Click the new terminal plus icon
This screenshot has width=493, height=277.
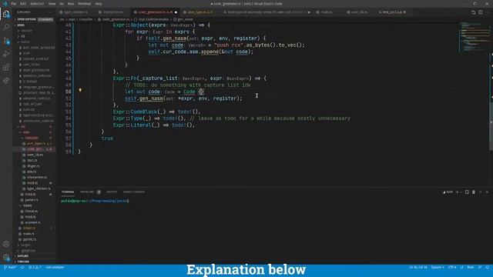point(458,192)
